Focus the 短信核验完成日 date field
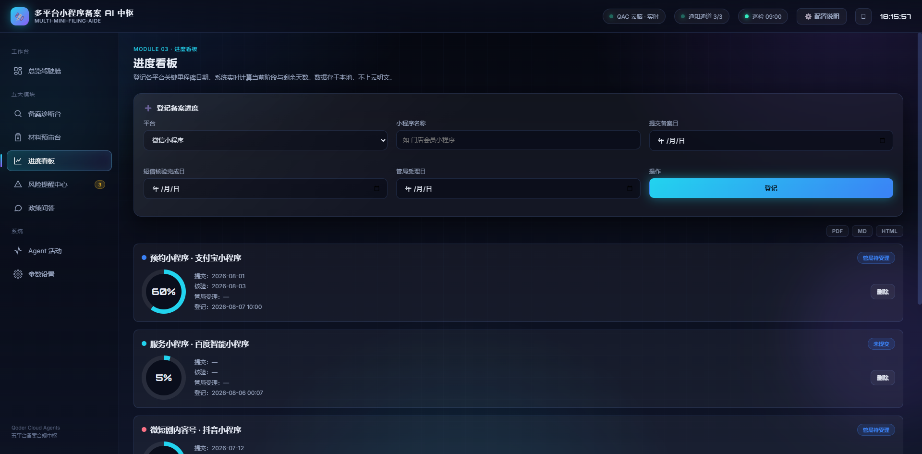Viewport: 922px width, 454px height. (x=266, y=189)
